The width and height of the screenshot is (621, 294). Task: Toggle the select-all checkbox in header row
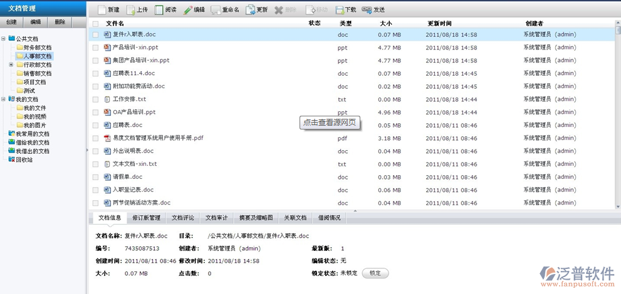(x=95, y=23)
